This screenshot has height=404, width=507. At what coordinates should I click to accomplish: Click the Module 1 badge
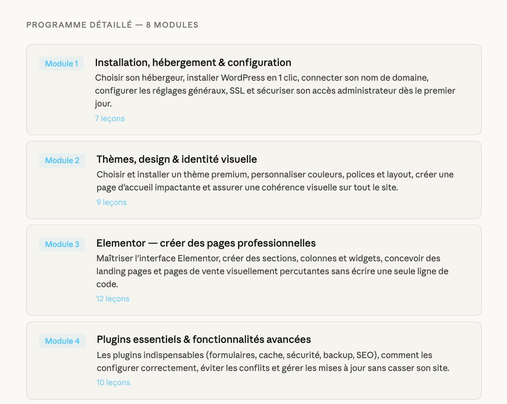61,64
